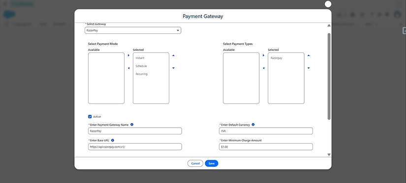Focus the Default Currency field
The width and height of the screenshot is (406, 183).
[266, 131]
